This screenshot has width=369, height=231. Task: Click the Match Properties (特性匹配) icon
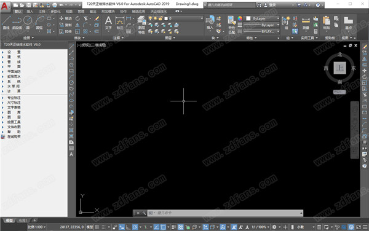pyautogui.click(x=232, y=25)
